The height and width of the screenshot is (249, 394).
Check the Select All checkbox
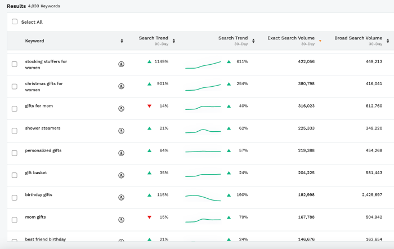click(15, 22)
